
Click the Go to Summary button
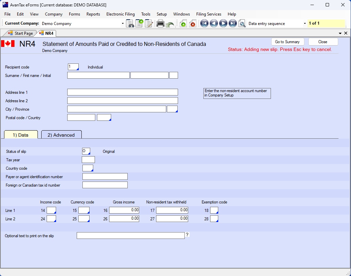(x=287, y=42)
